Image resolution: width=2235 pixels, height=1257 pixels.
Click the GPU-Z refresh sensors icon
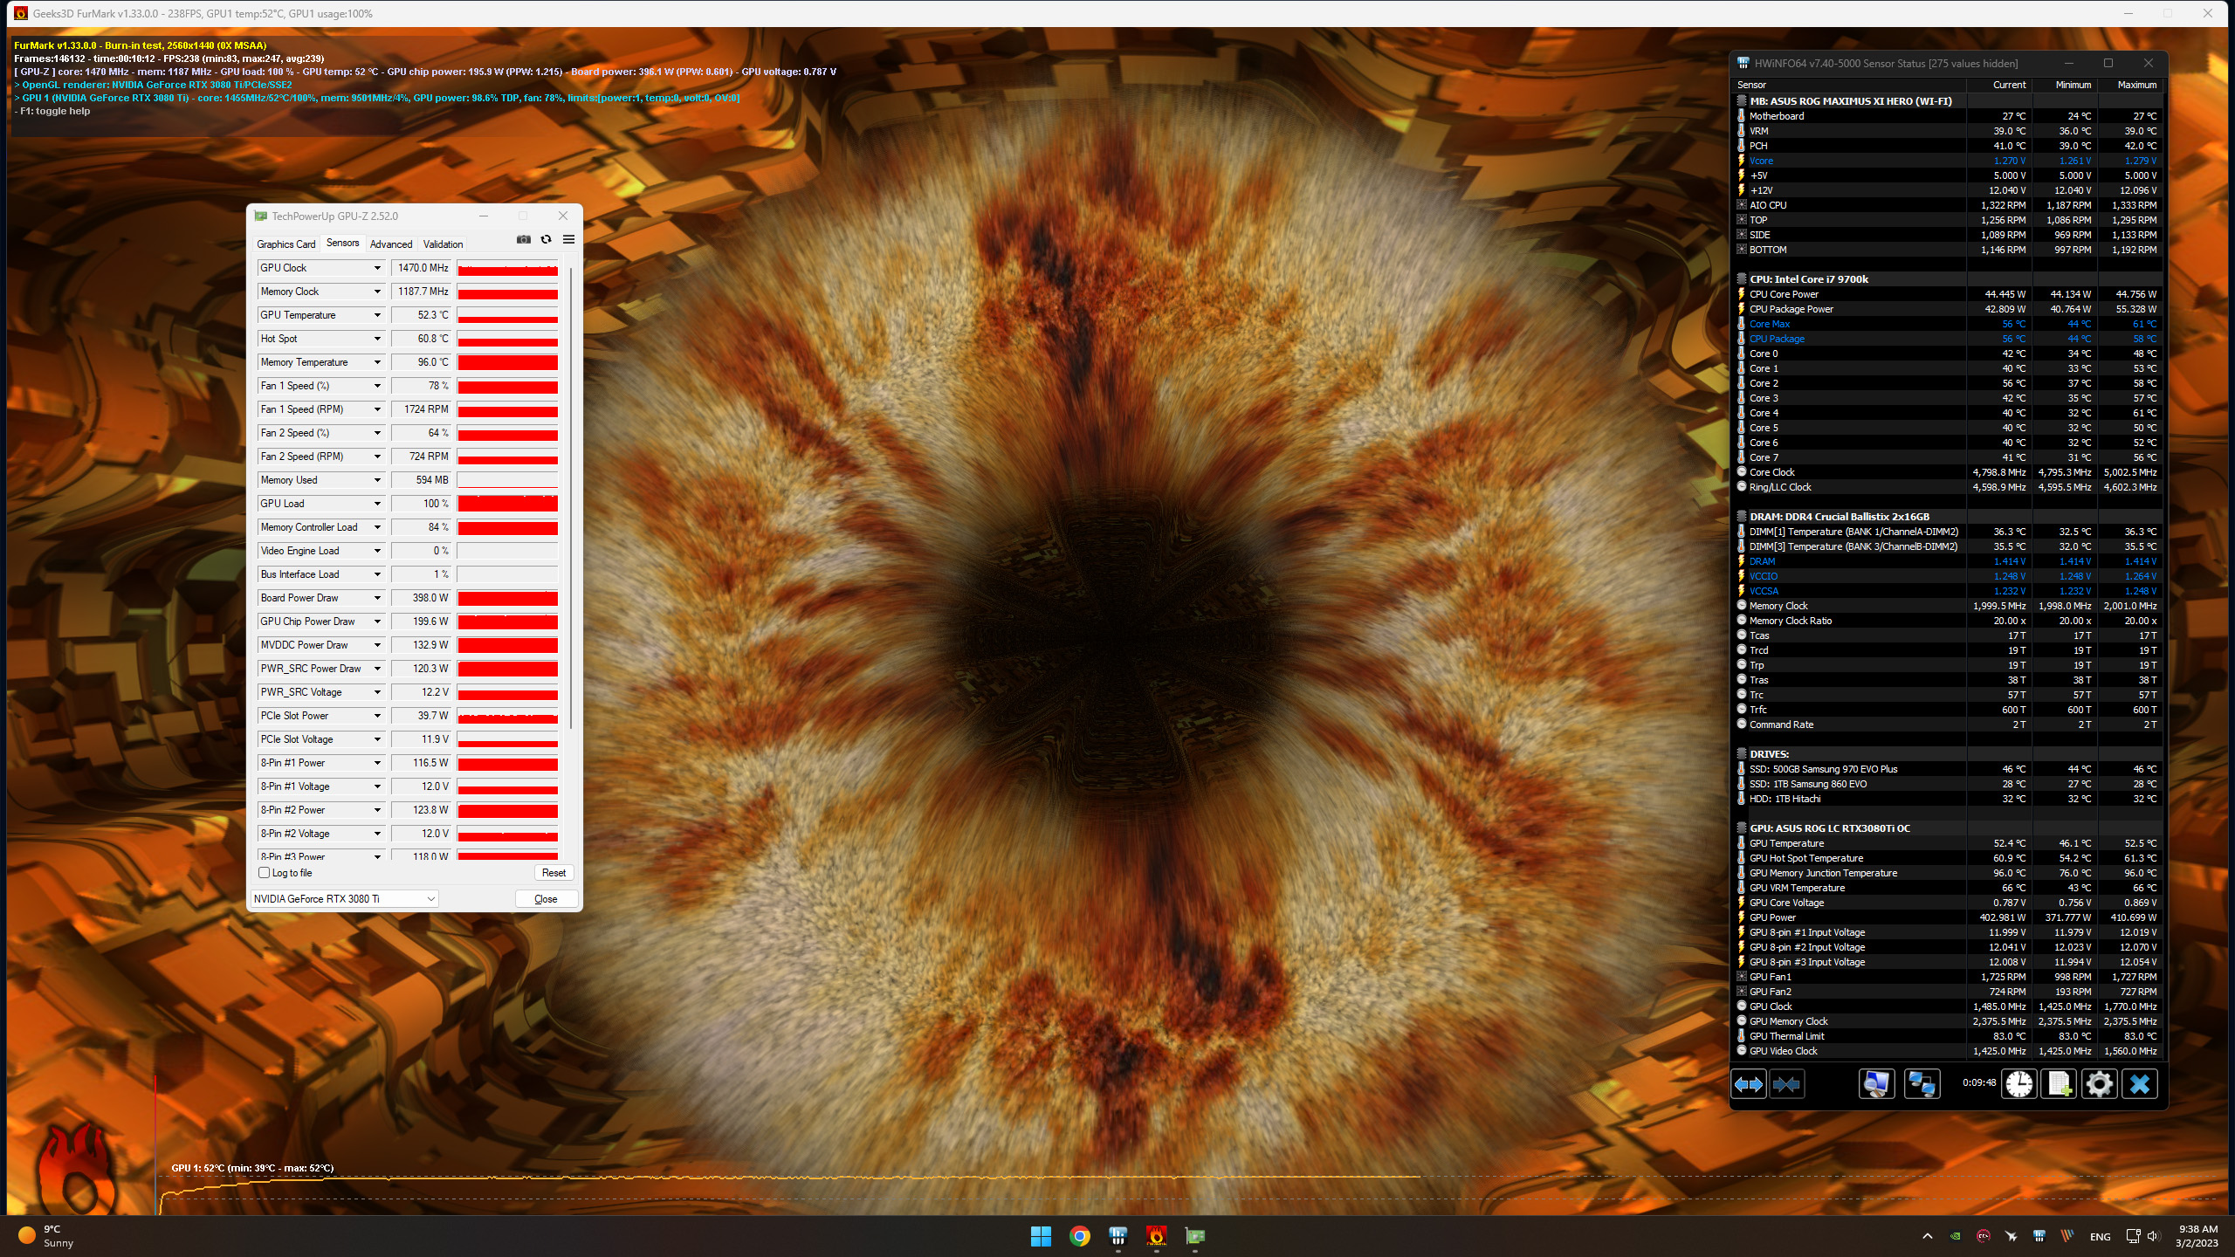[547, 239]
